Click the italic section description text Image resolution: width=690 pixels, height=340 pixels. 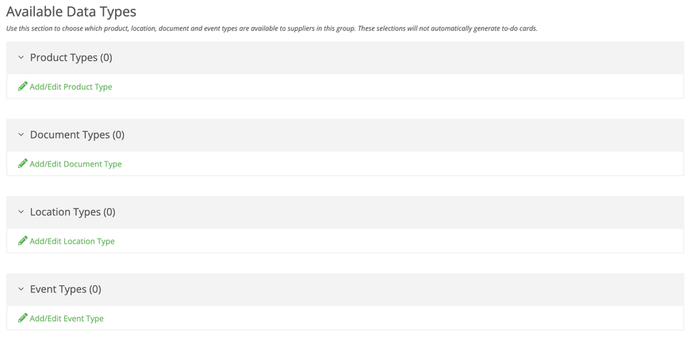point(272,29)
